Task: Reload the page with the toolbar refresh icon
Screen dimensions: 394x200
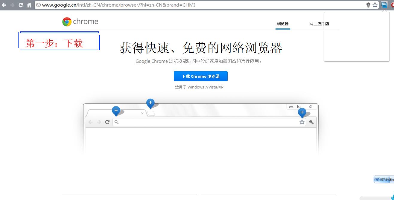Action: 21,5
